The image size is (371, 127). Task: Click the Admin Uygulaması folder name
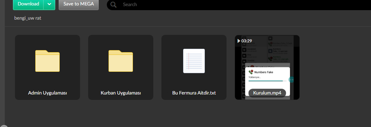coord(47,93)
